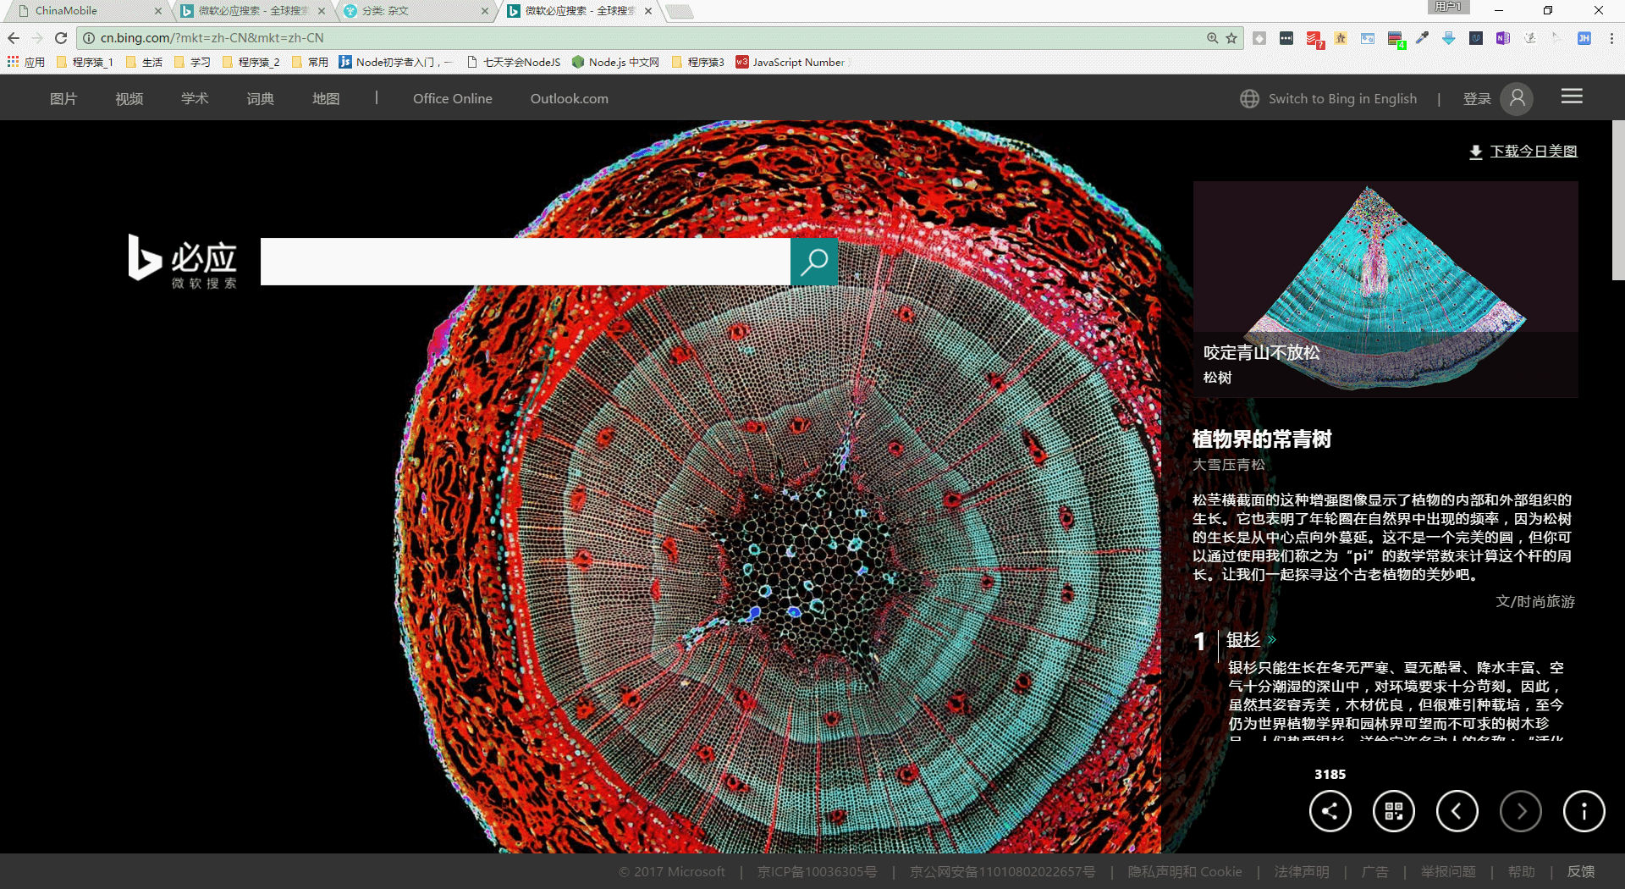The width and height of the screenshot is (1625, 889).
Task: Click the download arrow icon for today's image
Action: tap(1475, 152)
